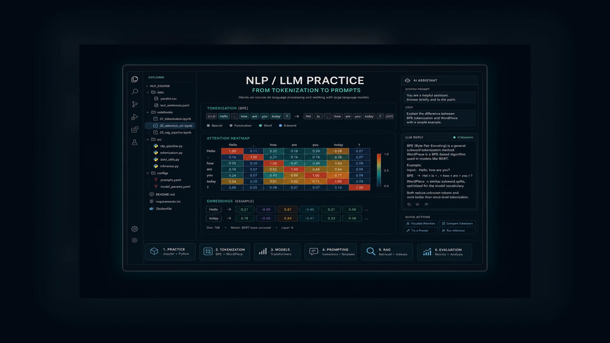Viewport: 610px width, 343px height.
Task: Collapse the configs folder
Action: tap(148, 173)
